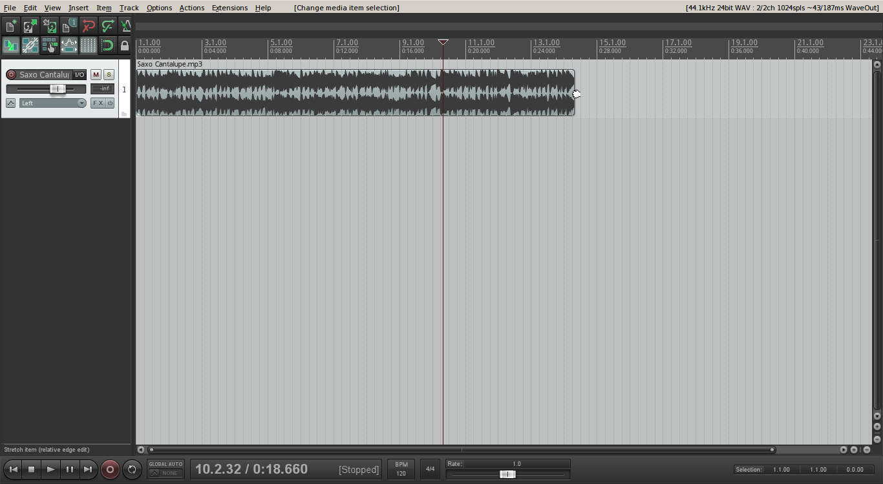883x484 pixels.
Task: Click the Undo red arrow icon
Action: pyautogui.click(x=89, y=26)
